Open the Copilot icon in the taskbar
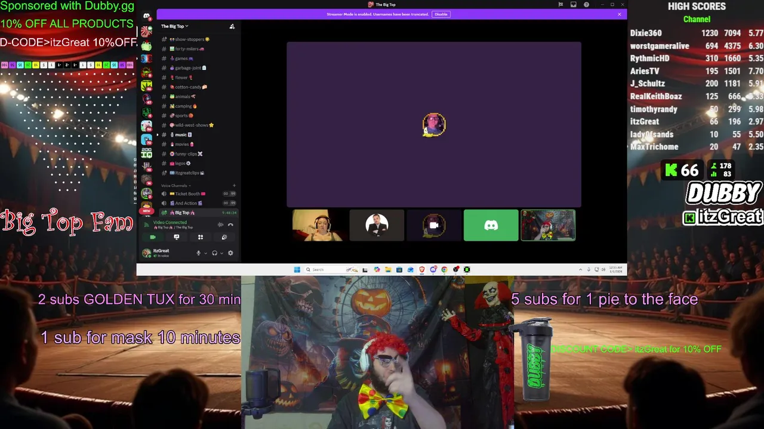The height and width of the screenshot is (429, 764). click(x=377, y=269)
